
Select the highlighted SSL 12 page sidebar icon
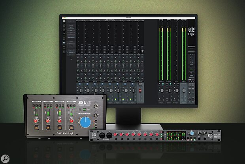[64, 43]
